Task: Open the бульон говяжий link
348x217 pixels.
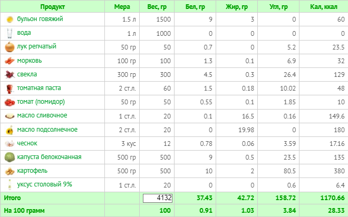Action: click(40, 19)
